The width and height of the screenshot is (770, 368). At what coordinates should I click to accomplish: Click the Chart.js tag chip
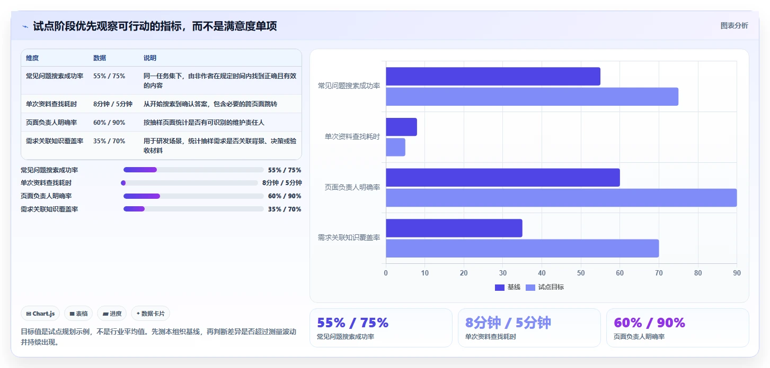click(x=41, y=314)
